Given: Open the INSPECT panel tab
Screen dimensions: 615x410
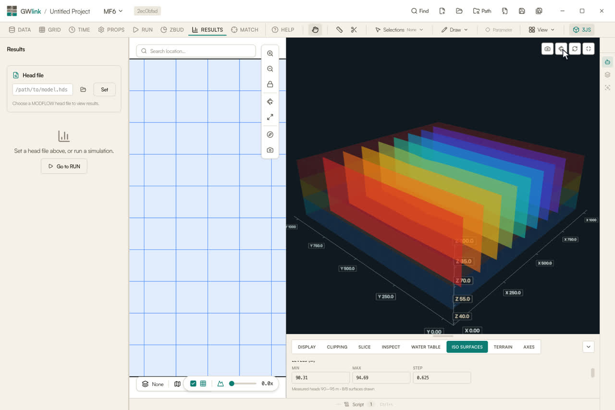Looking at the screenshot, I should pos(391,347).
